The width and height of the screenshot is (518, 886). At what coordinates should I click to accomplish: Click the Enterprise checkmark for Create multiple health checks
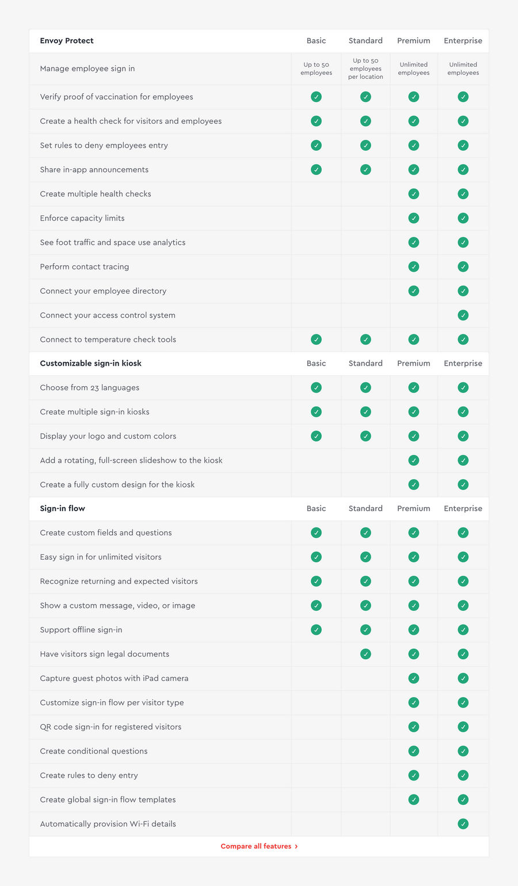(463, 194)
